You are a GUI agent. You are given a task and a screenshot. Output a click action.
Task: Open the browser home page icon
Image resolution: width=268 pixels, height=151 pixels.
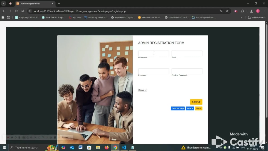point(23,11)
